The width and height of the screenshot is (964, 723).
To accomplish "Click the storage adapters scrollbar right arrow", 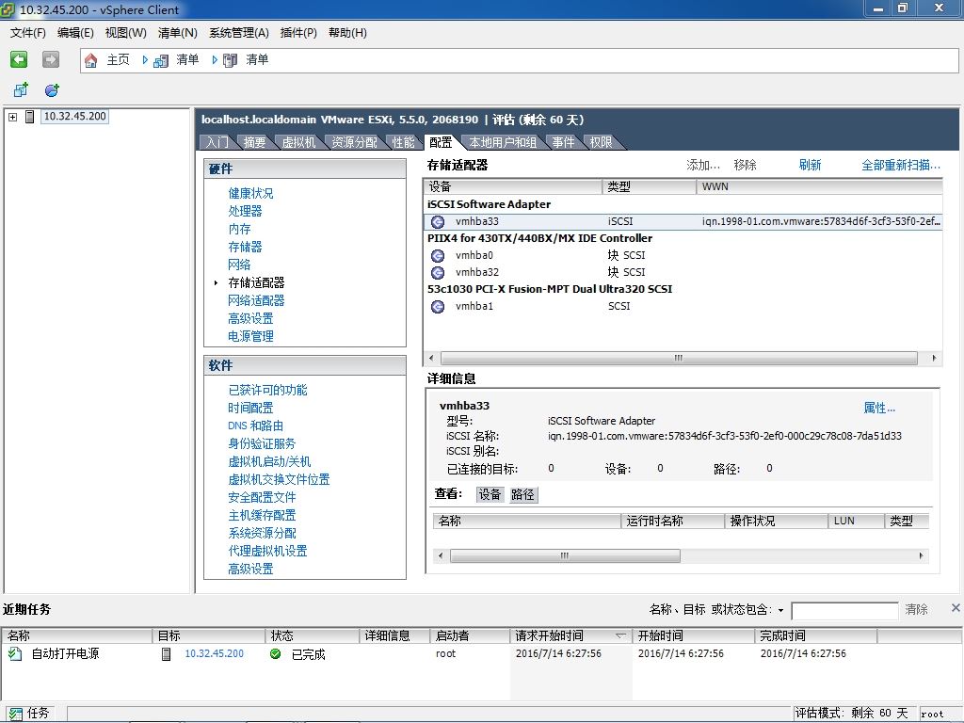I will coord(935,358).
